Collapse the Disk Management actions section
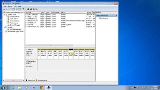Viewport: 160px width, 90px height. pos(116,15)
